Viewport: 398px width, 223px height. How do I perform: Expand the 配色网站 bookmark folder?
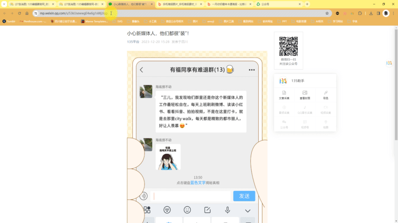246,21
